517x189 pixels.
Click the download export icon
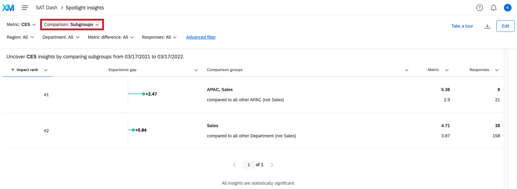tap(487, 26)
